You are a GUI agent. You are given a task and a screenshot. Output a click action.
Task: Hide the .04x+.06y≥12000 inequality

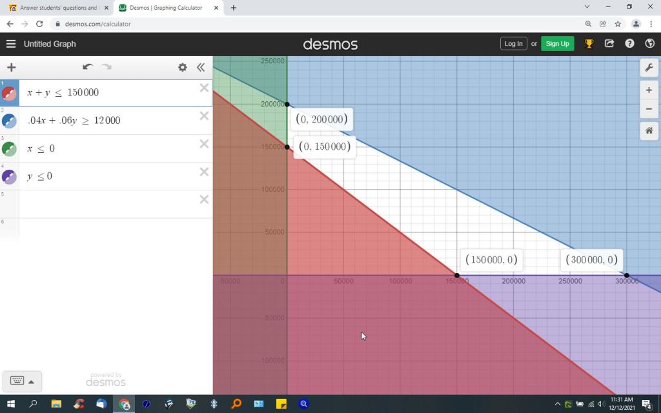(x=9, y=121)
